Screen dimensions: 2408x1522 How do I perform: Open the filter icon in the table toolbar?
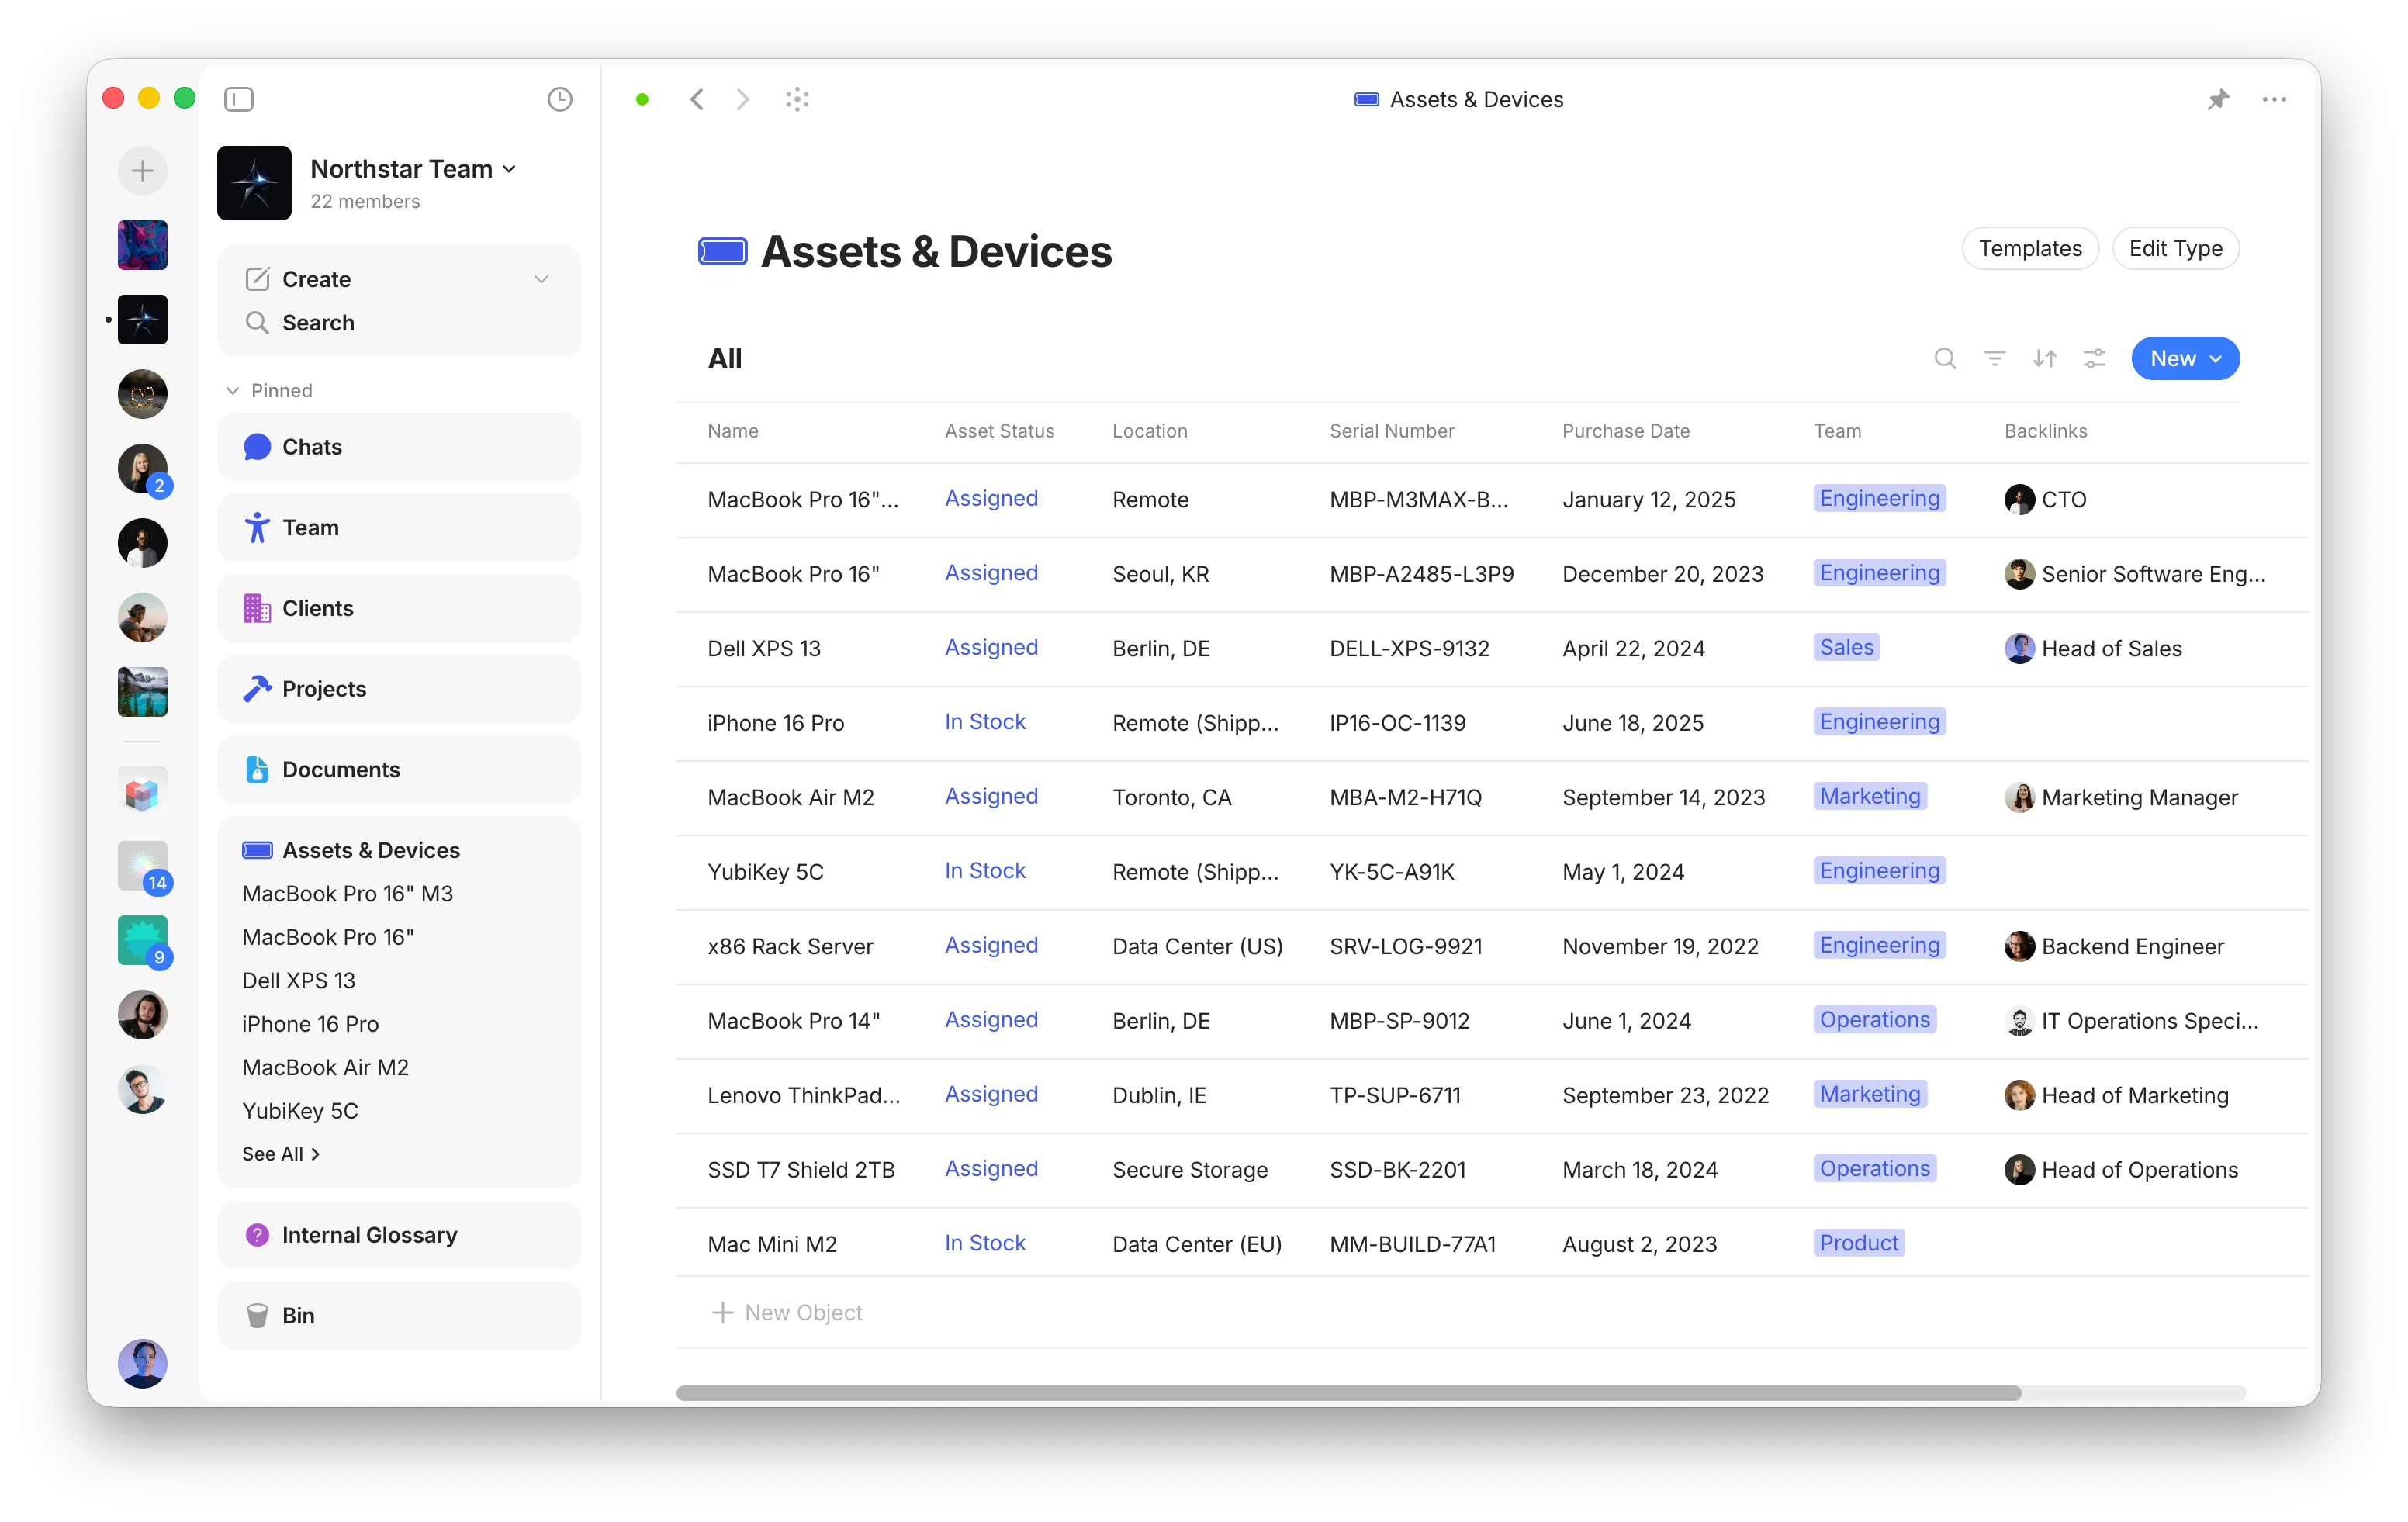(1994, 358)
